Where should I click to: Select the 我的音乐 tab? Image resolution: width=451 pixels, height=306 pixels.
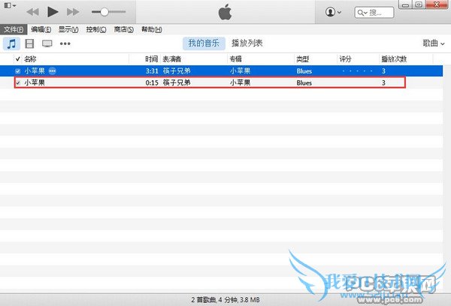click(204, 43)
